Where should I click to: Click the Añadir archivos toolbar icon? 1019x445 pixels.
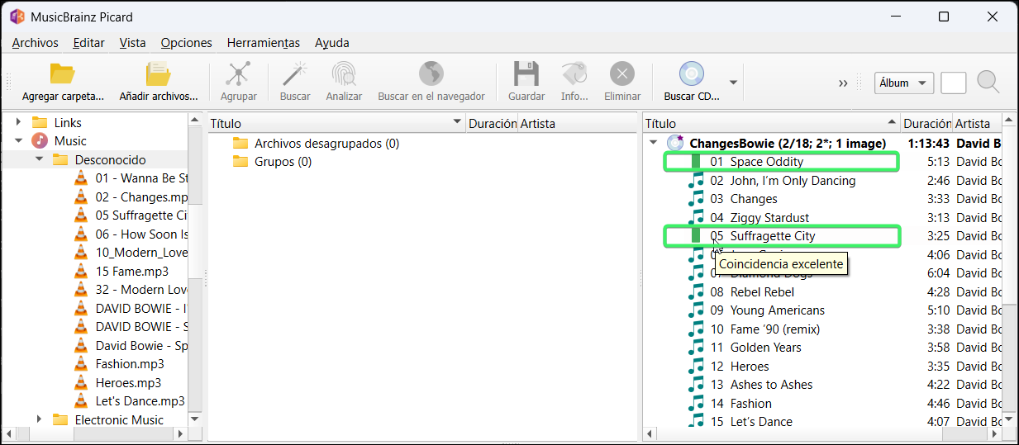click(158, 73)
